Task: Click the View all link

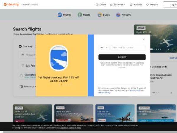Action: [x=173, y=58]
